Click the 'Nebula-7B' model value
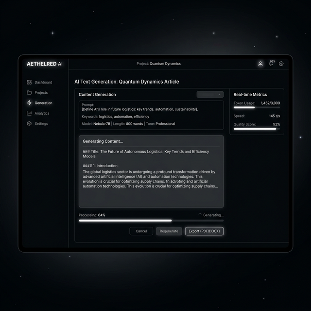Screen dimensions: 311x311 pos(102,124)
